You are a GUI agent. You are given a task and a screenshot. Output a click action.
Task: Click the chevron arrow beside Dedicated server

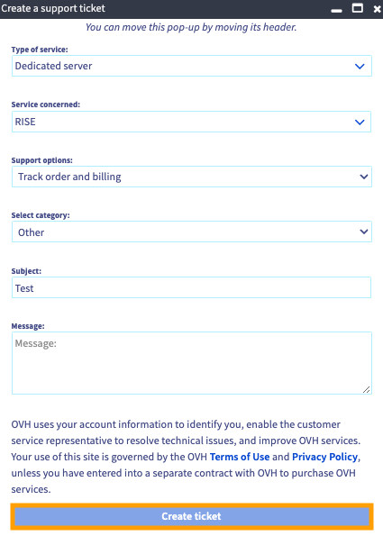click(360, 67)
